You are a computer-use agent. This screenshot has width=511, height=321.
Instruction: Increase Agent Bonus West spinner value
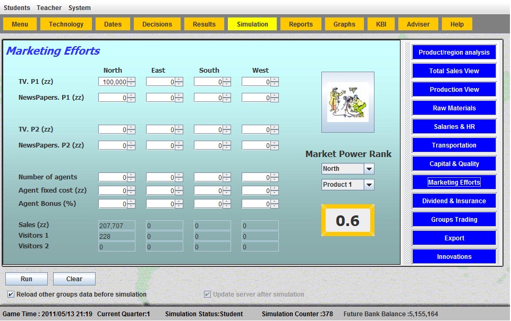tap(275, 202)
